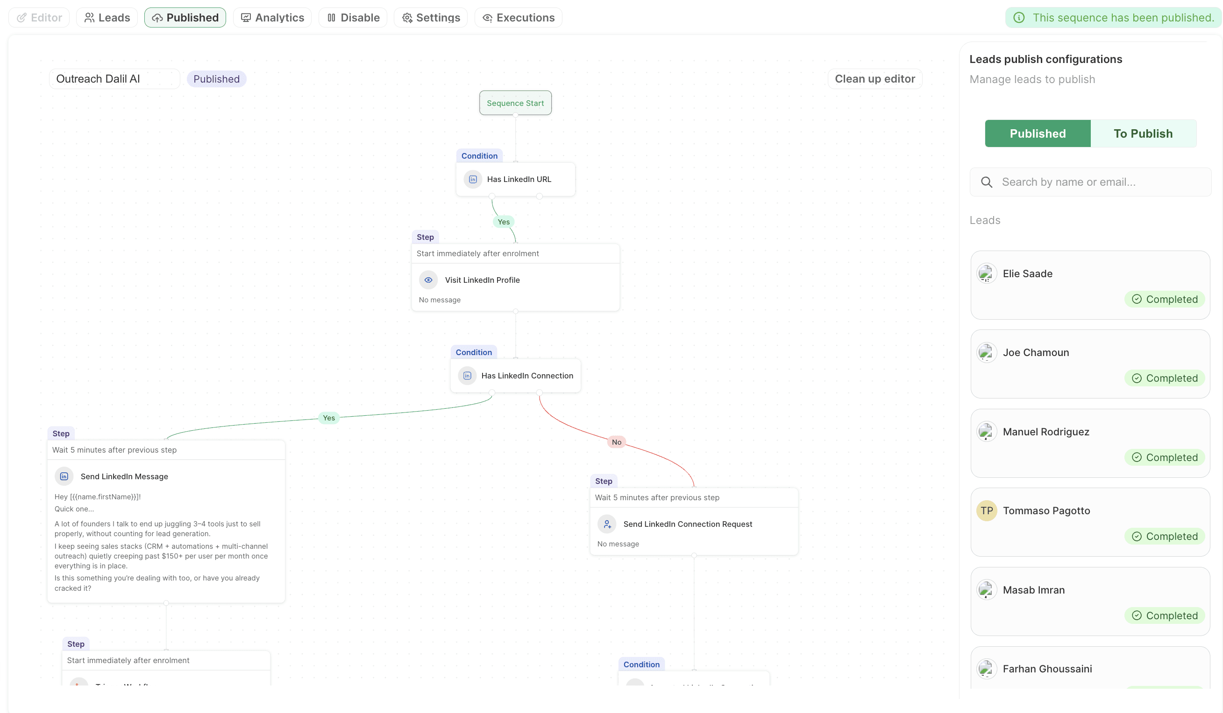Open Settings via the gear icon
This screenshot has width=1223, height=713.
coord(407,17)
